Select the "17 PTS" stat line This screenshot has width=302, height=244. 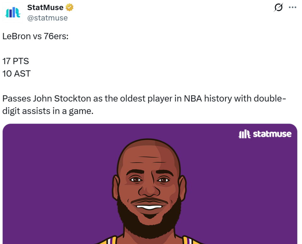16,61
